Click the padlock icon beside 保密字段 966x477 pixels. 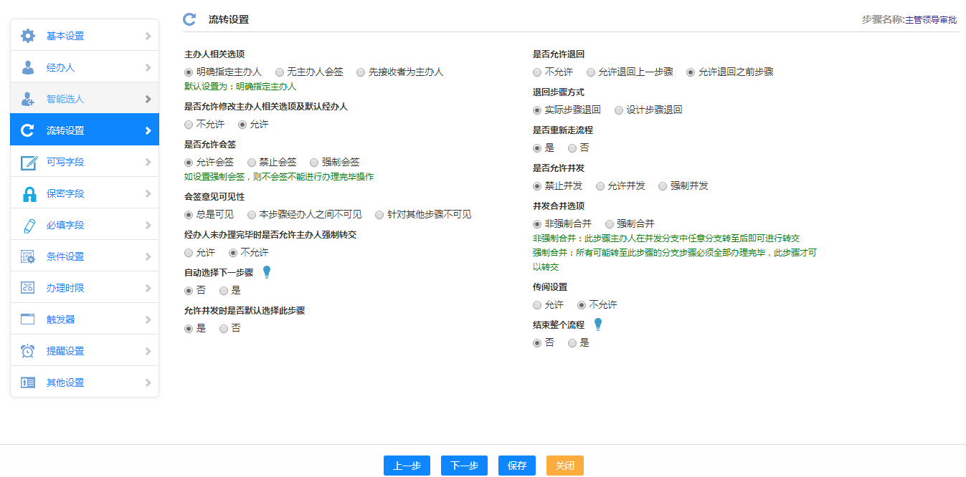[29, 193]
